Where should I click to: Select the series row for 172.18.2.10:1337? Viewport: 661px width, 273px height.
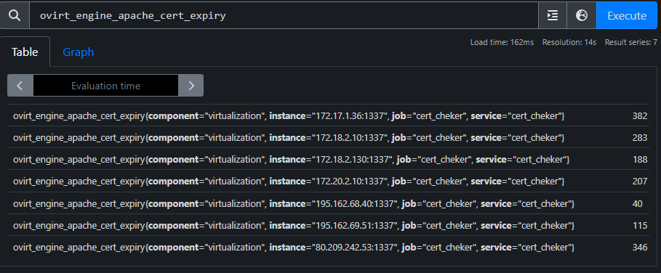click(330, 137)
